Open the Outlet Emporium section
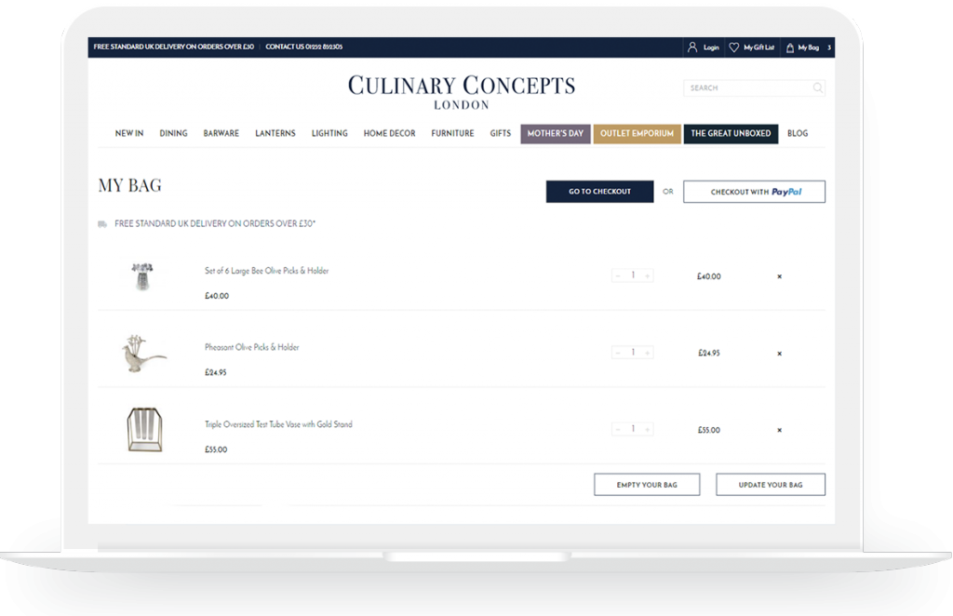The height and width of the screenshot is (616, 953). [637, 134]
